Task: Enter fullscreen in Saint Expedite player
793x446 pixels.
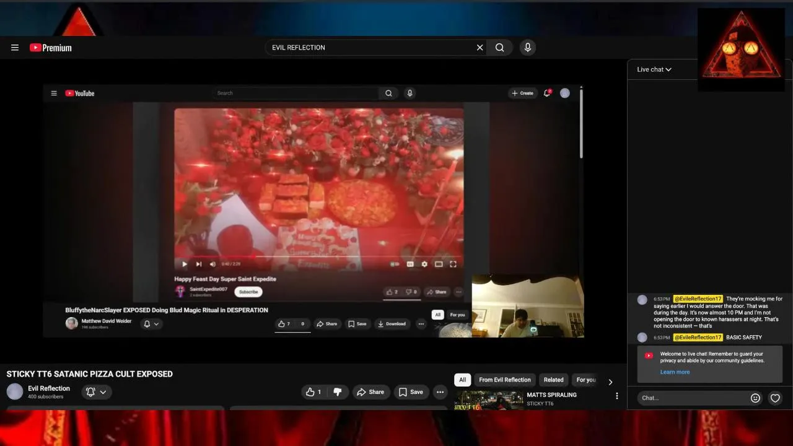Action: pyautogui.click(x=453, y=264)
